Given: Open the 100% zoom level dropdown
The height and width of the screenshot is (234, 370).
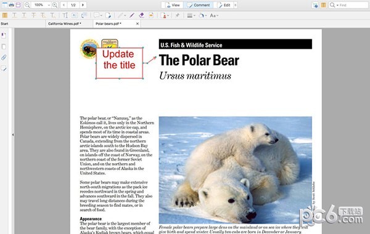Looking at the screenshot, I should click(x=49, y=5).
